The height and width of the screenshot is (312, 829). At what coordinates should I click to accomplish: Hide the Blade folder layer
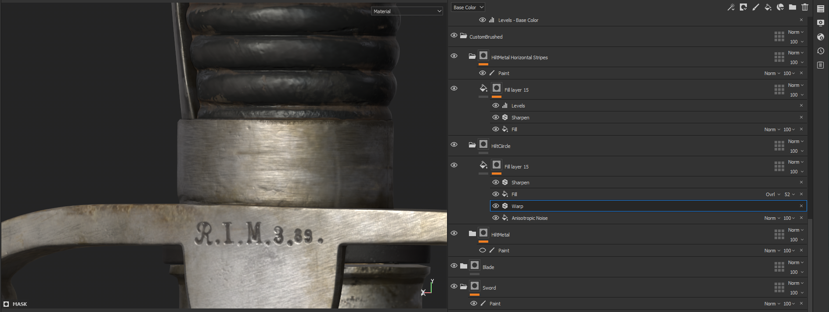coord(454,265)
